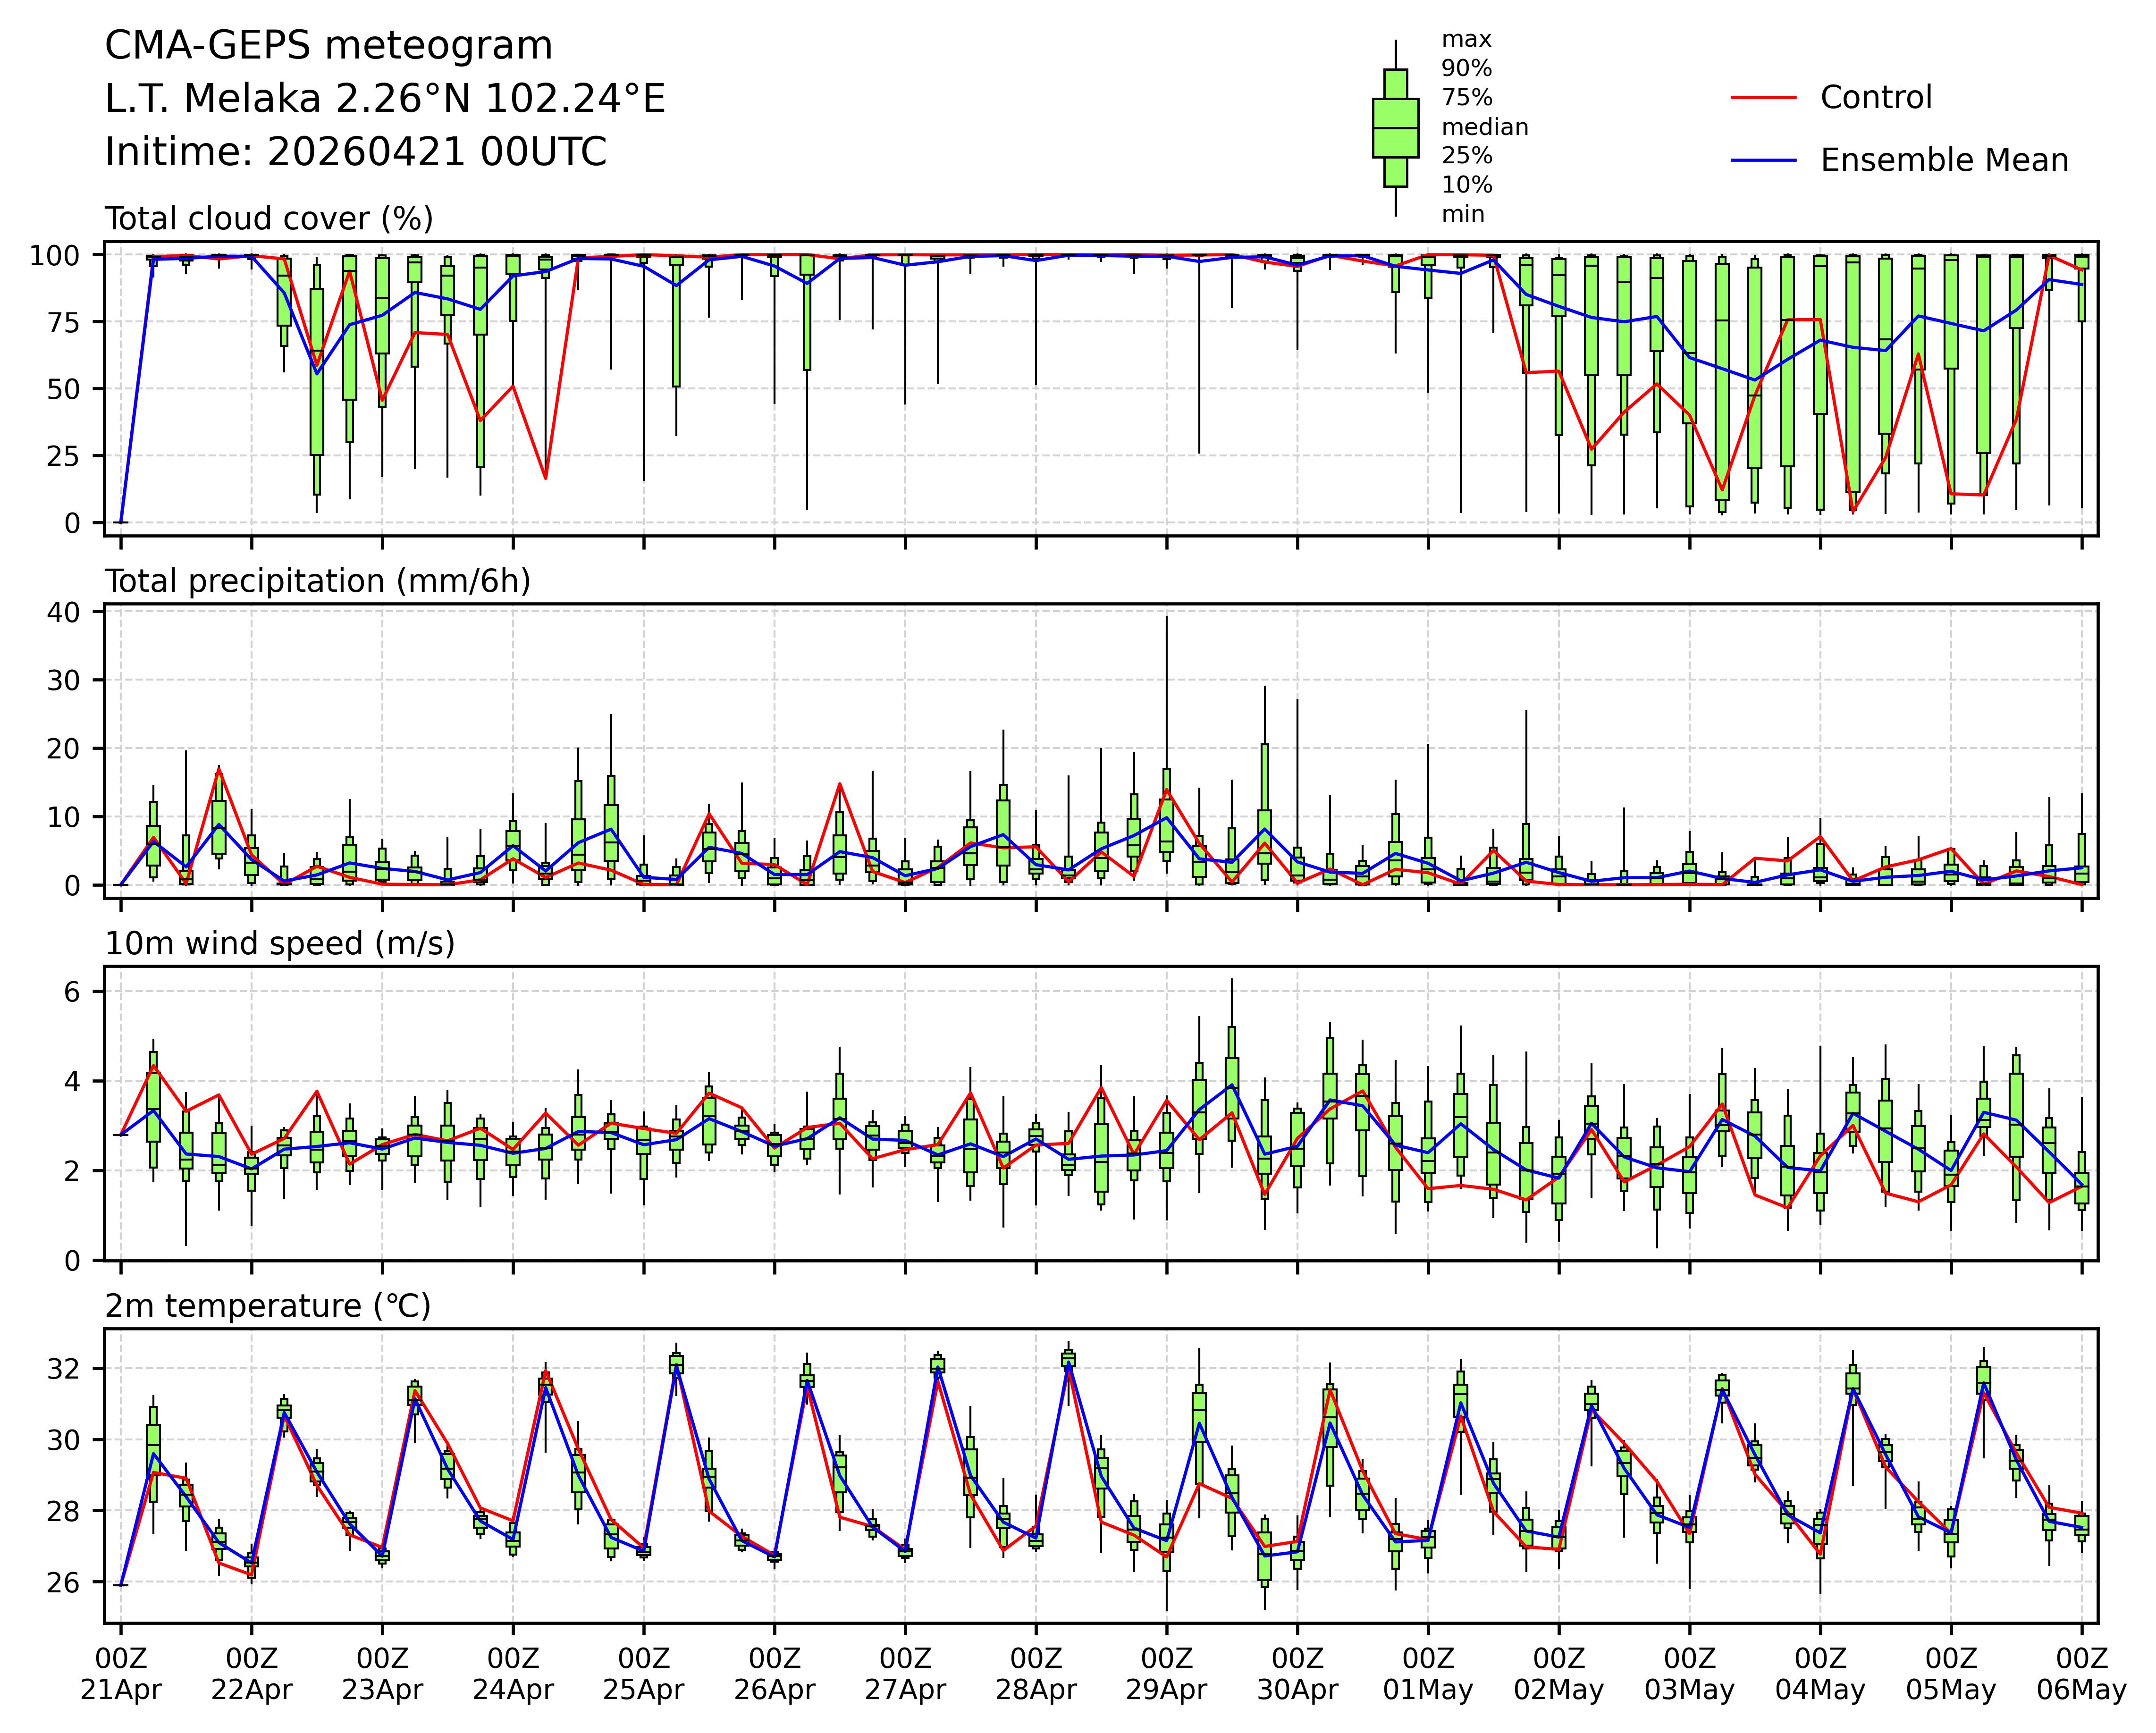
Task: Click the 'median' label in boxplot legend
Action: (x=1484, y=127)
